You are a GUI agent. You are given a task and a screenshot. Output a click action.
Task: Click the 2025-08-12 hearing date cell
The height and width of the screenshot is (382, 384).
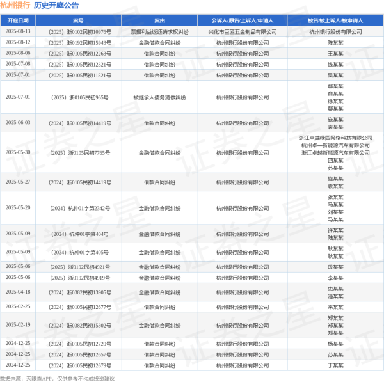[x=17, y=42]
